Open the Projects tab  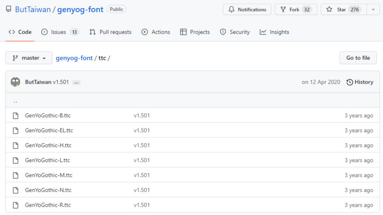click(x=195, y=32)
